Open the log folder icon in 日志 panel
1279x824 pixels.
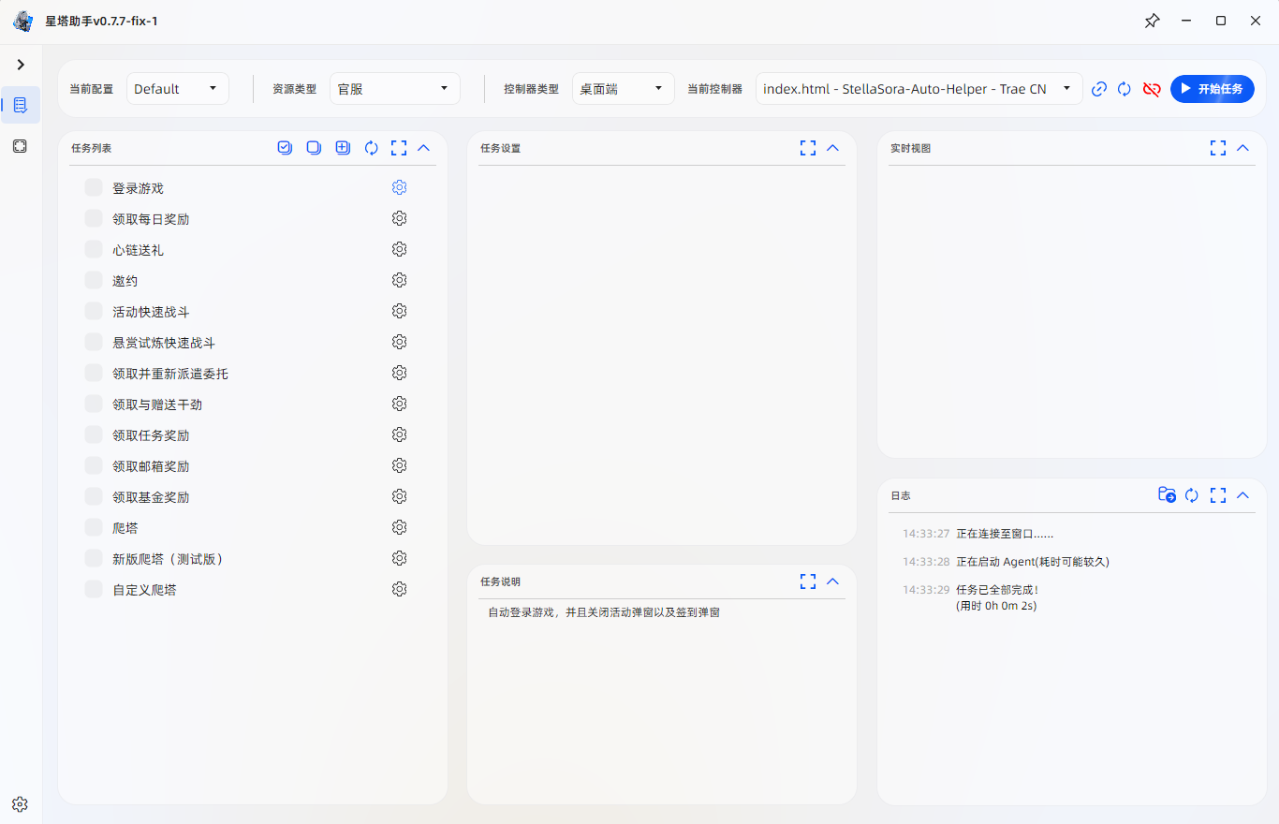(x=1167, y=495)
